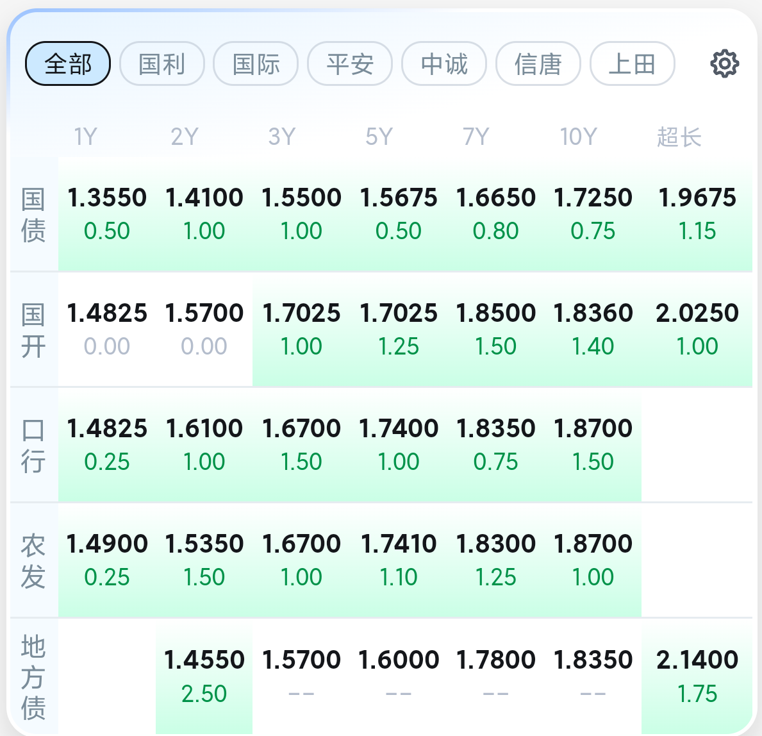Select 国开 10Y yield 1.8360
Image resolution: width=762 pixels, height=736 pixels.
pos(593,330)
